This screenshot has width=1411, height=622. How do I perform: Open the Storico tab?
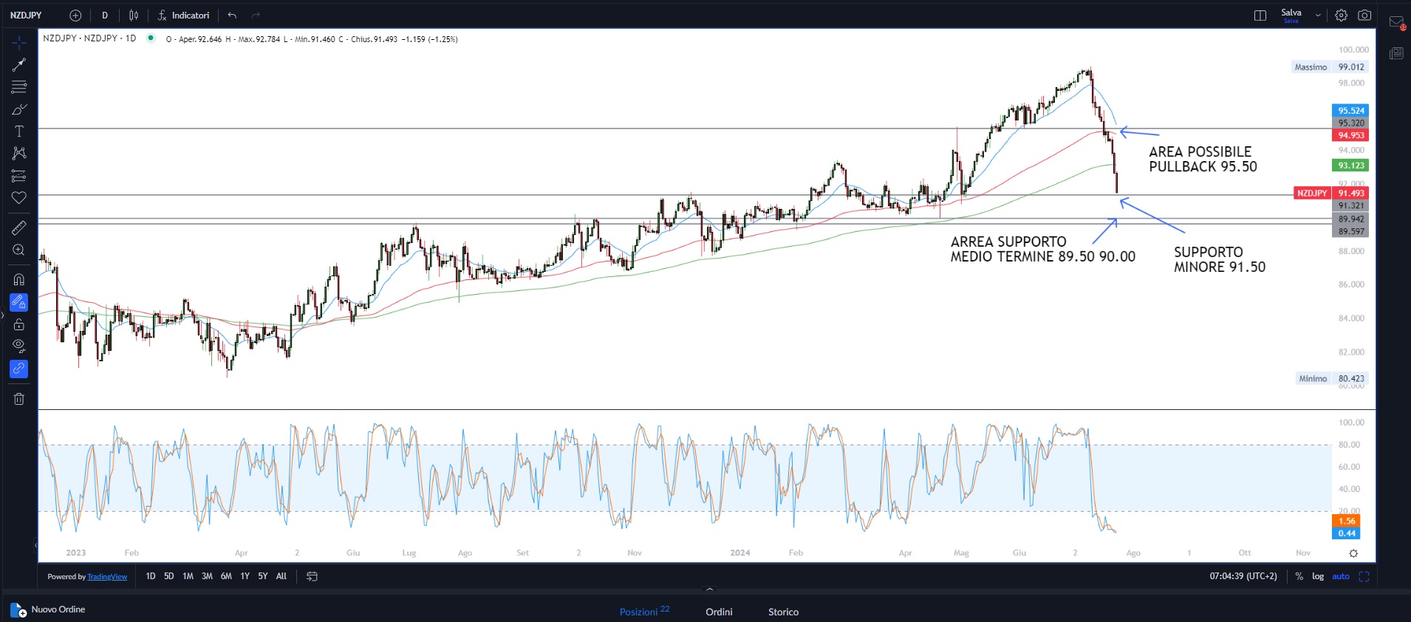[x=783, y=612]
